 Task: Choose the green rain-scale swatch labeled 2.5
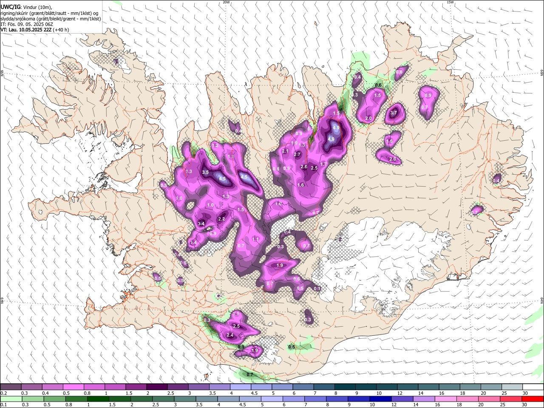click(x=163, y=399)
